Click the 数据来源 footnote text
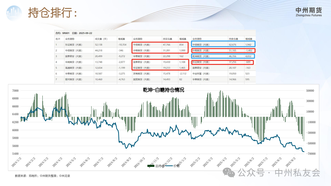Viewport: 331px width, 186px height. point(42,176)
